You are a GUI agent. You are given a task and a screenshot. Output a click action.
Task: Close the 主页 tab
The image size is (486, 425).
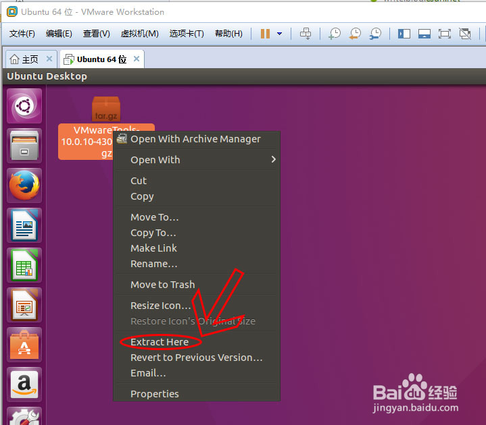pos(49,59)
